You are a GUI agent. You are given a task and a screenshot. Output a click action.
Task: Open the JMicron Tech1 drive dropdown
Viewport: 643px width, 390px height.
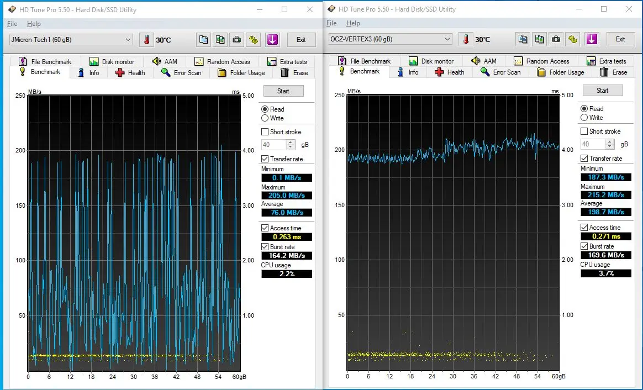click(71, 40)
